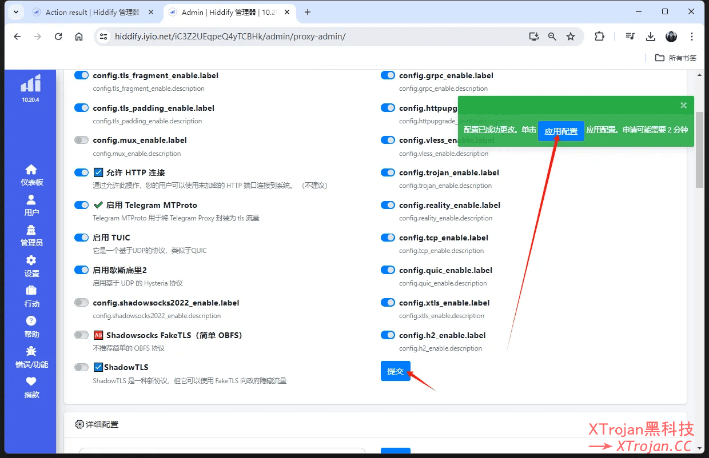The width and height of the screenshot is (709, 458).
Task: Toggle 启用歇斯底里2 switch
Action: click(82, 270)
